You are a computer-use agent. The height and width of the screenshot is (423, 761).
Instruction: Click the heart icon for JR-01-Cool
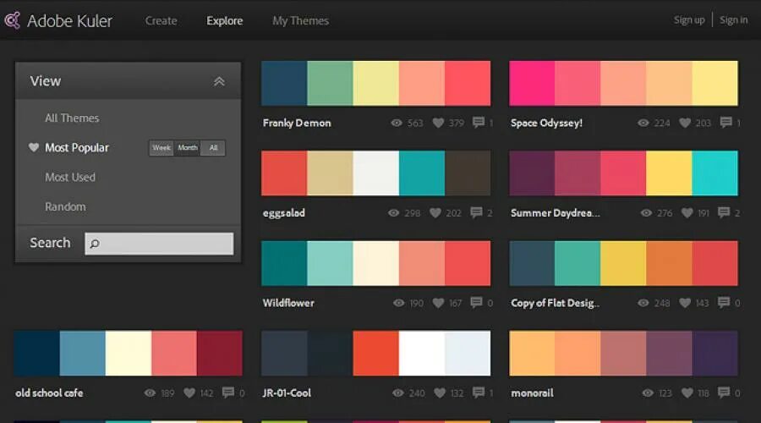[440, 393]
